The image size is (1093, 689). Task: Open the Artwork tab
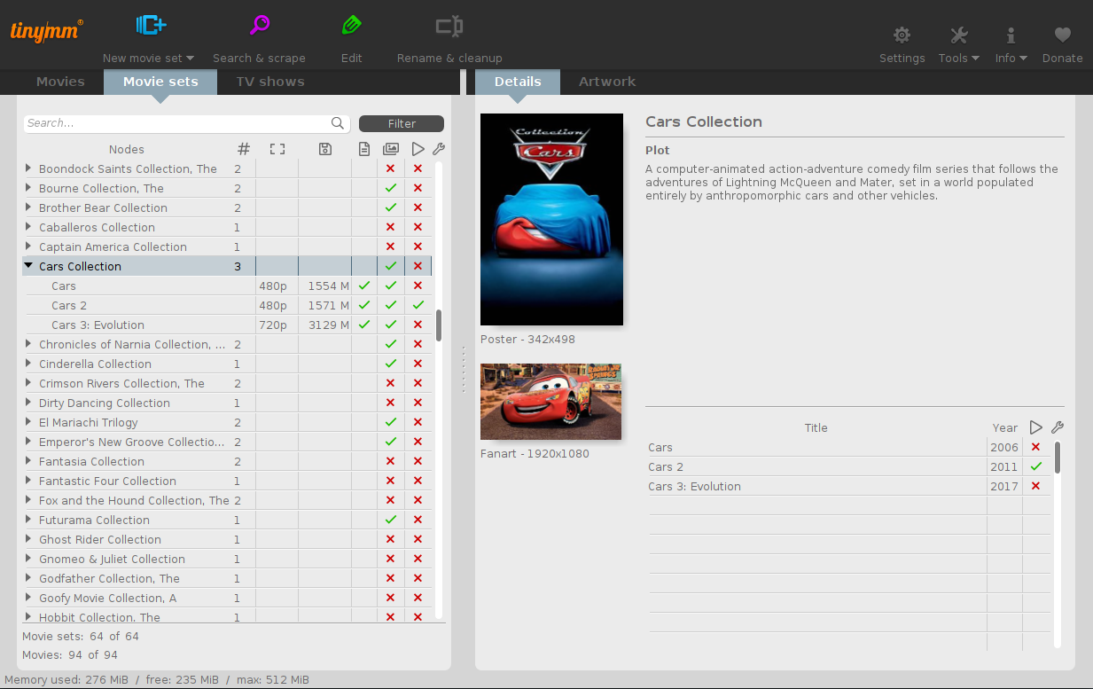coord(607,82)
